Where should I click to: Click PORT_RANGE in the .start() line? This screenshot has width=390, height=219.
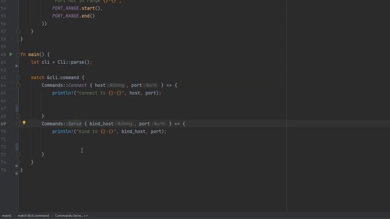(65, 8)
